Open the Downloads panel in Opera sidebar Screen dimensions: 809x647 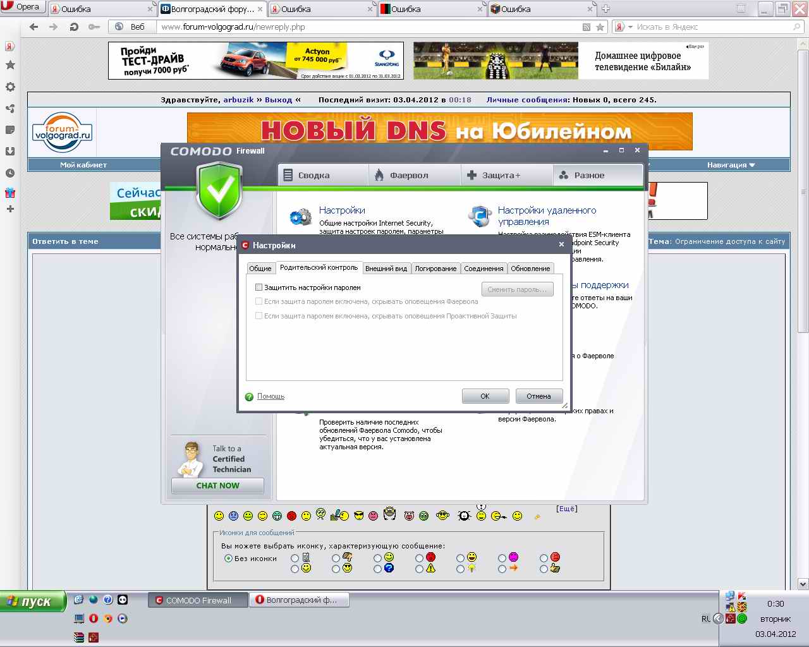[10, 152]
